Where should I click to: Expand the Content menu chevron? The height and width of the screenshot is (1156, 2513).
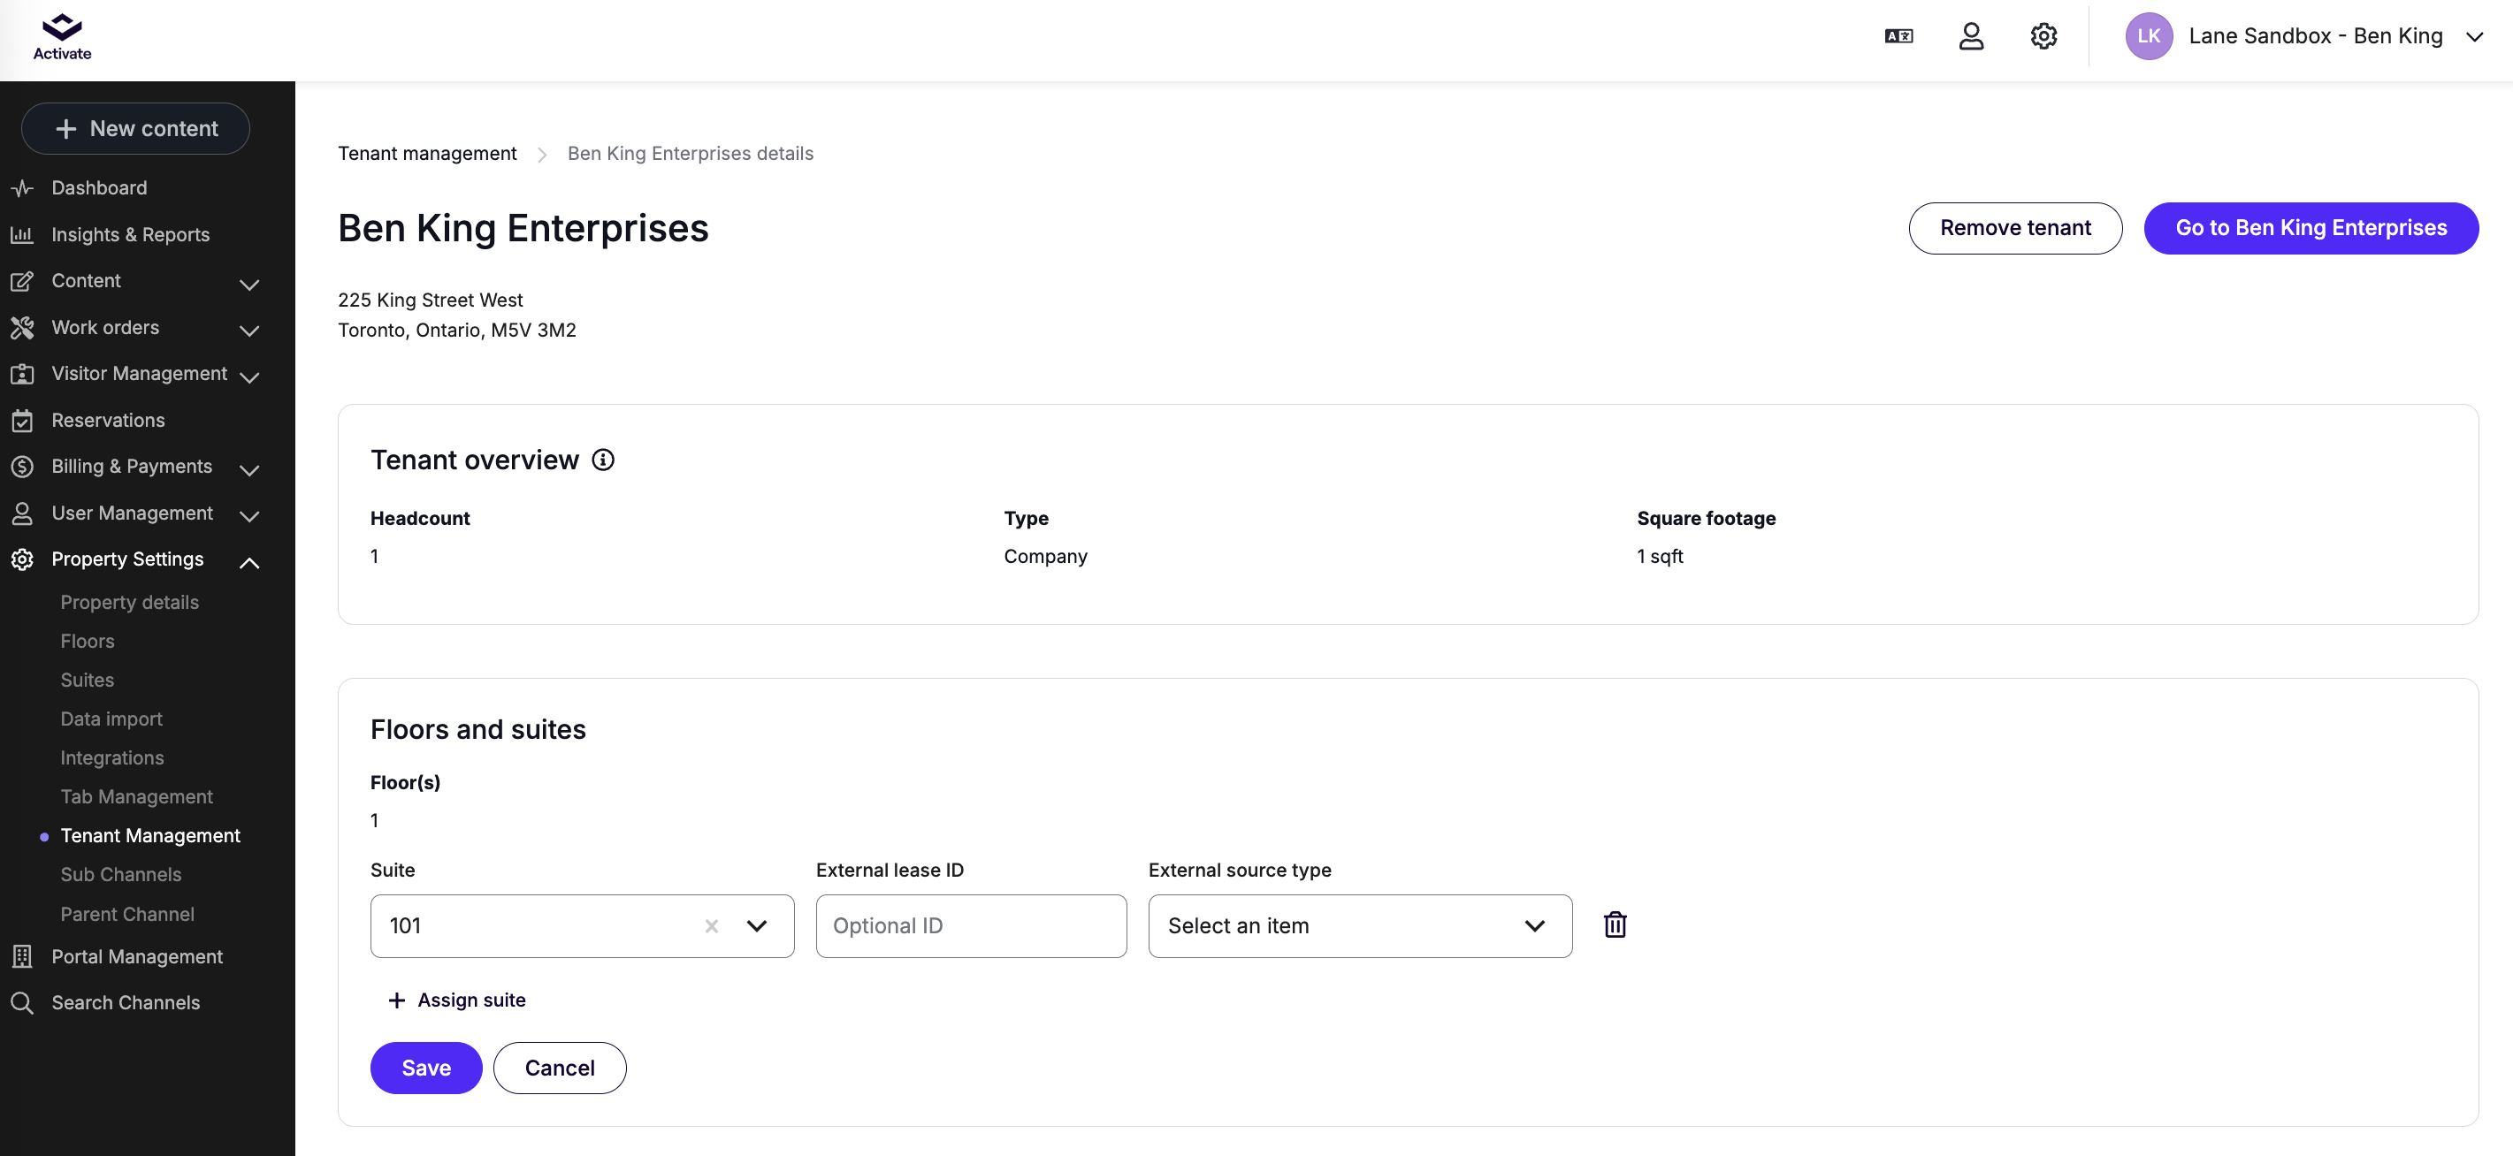click(x=249, y=285)
